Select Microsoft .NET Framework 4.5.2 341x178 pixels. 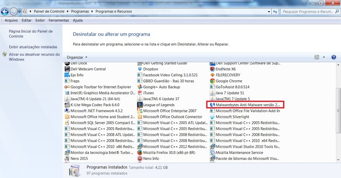click(94, 111)
